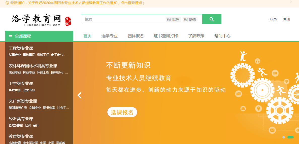Open the 证书查询打印 menu item
Viewport: 299px width, 144px height.
click(x=166, y=36)
